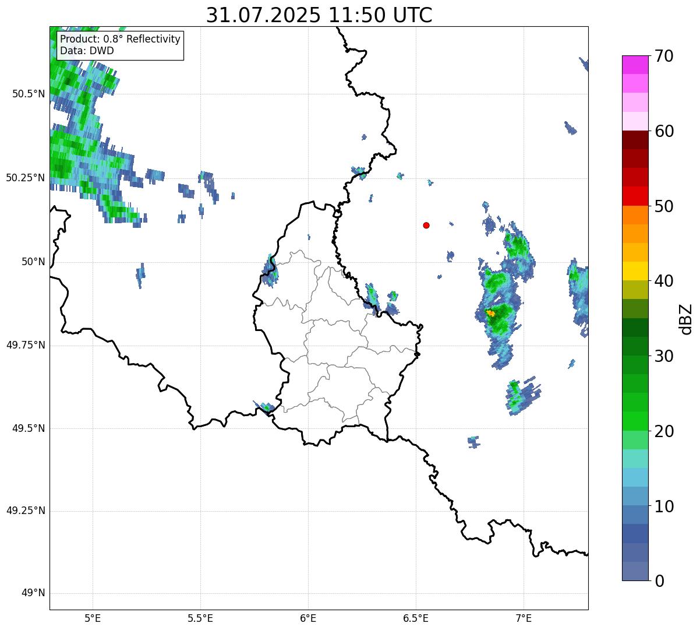The height and width of the screenshot is (630, 700).
Task: Click the longitude label "6°E"
Action: pyautogui.click(x=308, y=618)
